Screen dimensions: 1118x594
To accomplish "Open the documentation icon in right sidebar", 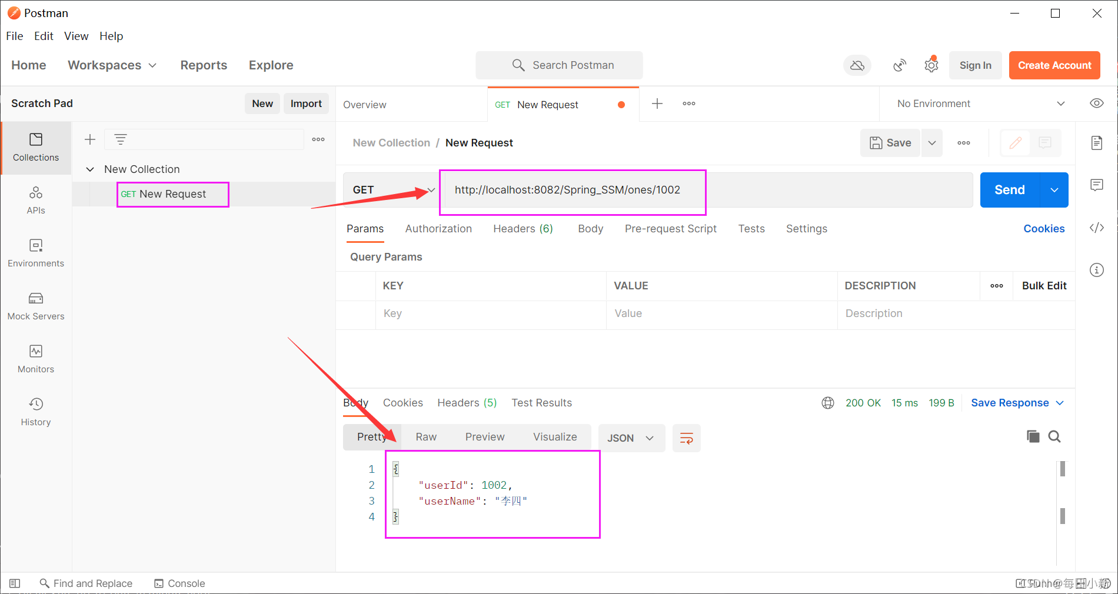I will pyautogui.click(x=1097, y=143).
